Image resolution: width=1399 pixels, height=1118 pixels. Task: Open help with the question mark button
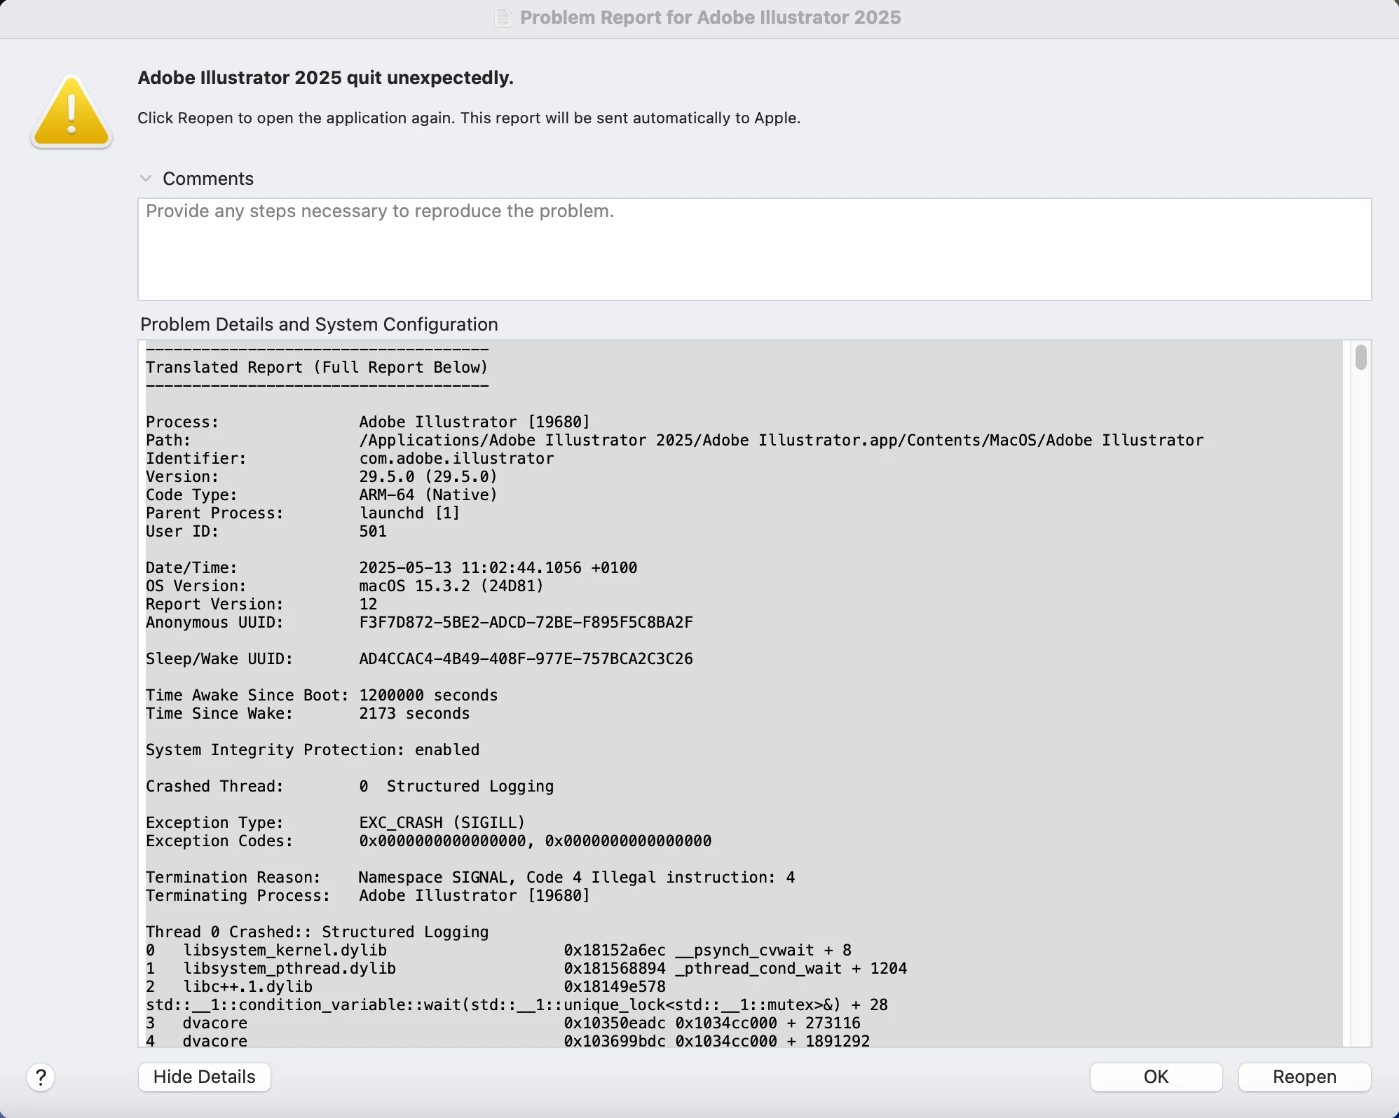[41, 1077]
